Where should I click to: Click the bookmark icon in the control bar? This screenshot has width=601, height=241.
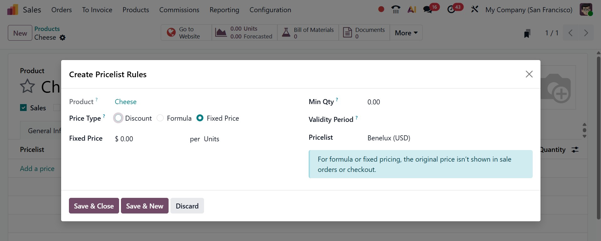527,33
